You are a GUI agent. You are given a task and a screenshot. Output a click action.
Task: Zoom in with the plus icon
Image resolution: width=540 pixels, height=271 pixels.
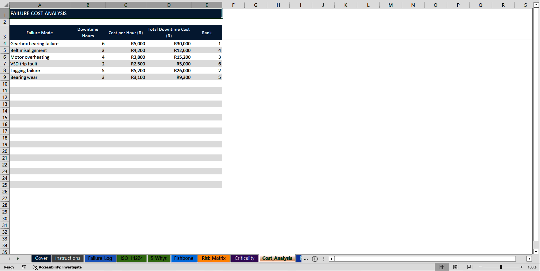coord(521,267)
